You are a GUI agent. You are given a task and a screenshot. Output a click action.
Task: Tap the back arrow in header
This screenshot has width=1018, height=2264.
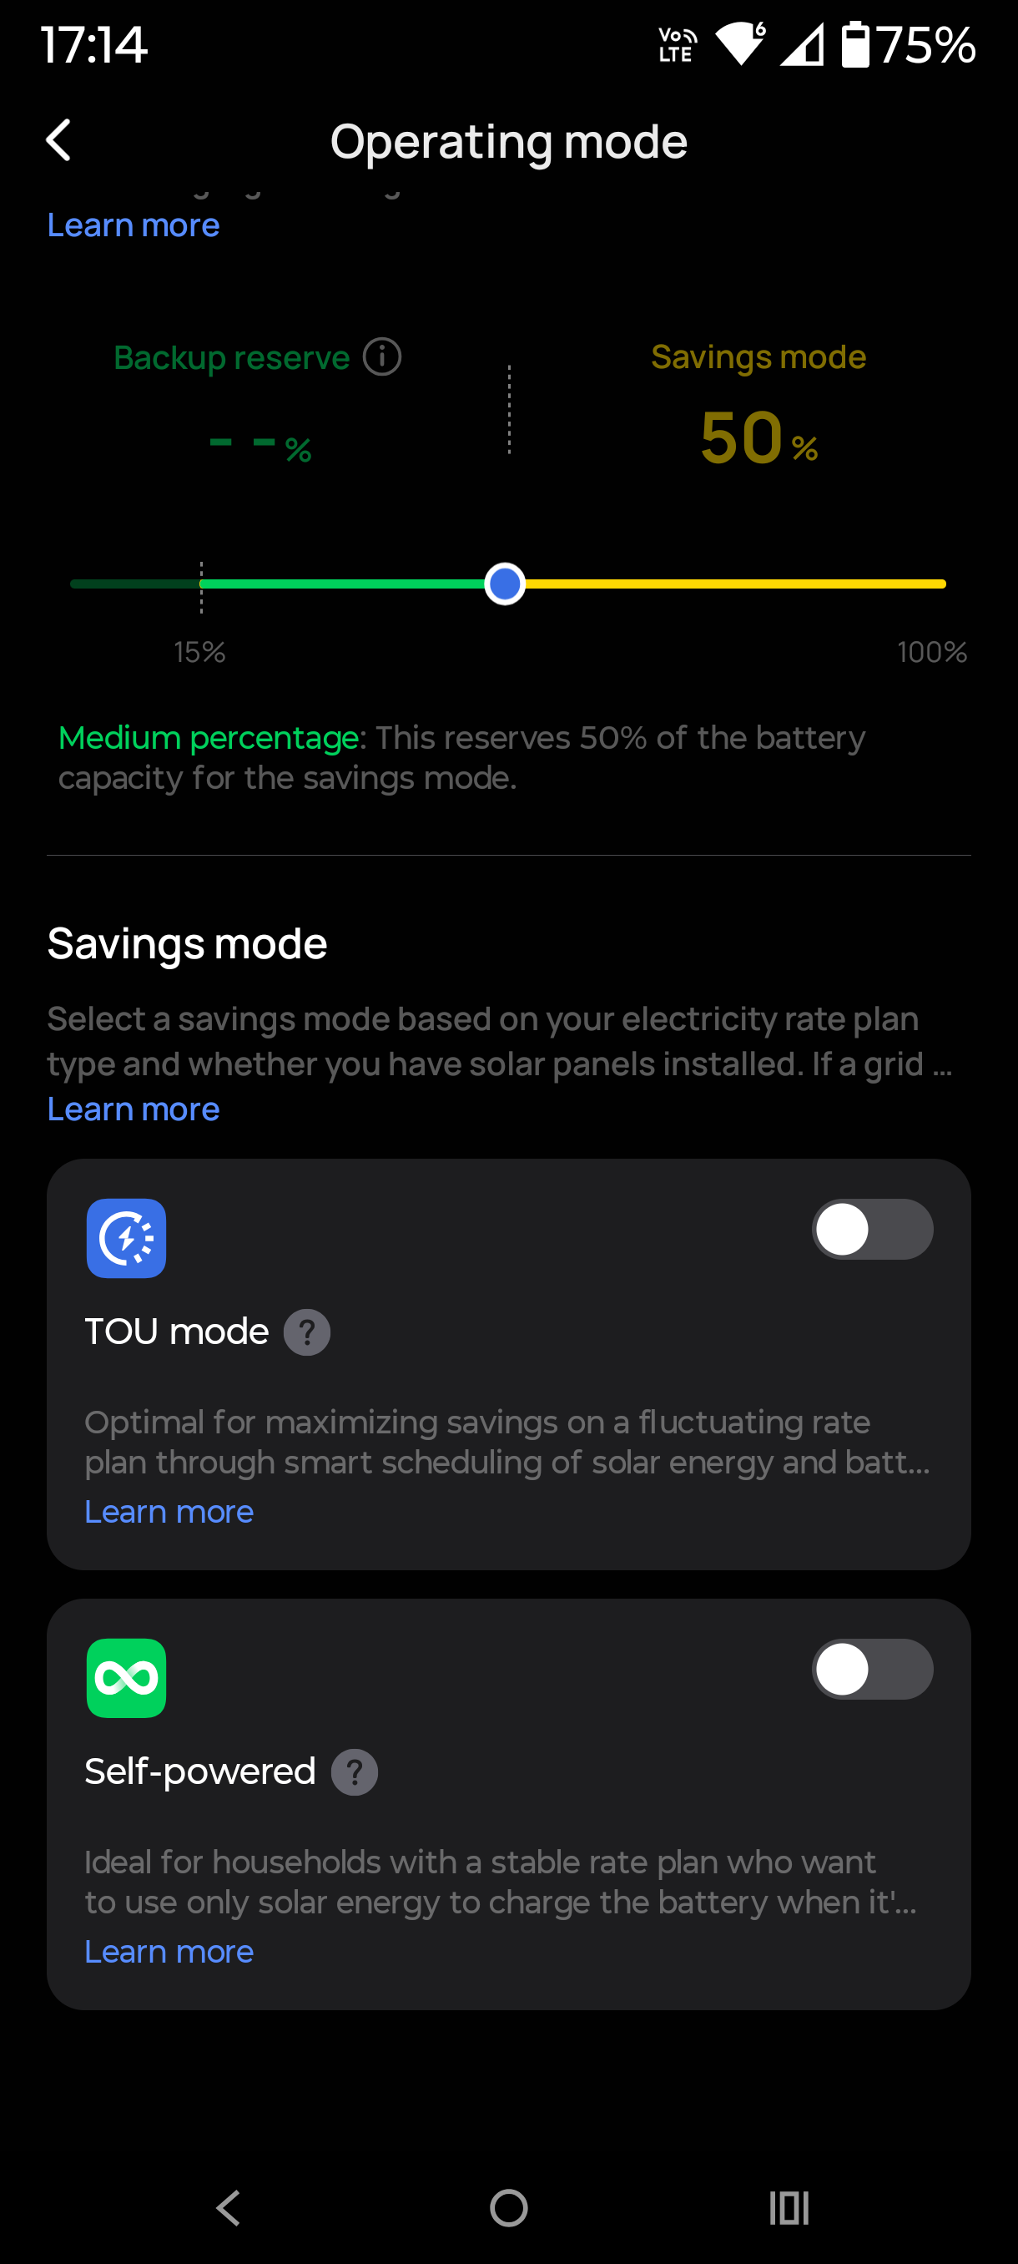58,140
